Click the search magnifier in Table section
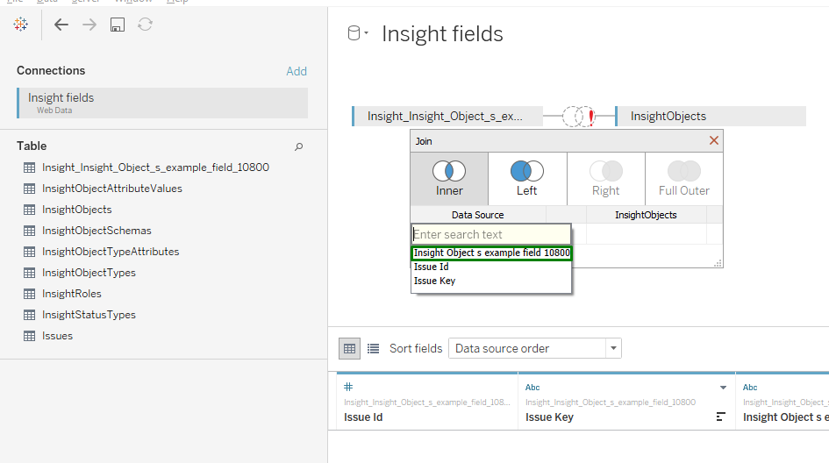 pyautogui.click(x=298, y=146)
